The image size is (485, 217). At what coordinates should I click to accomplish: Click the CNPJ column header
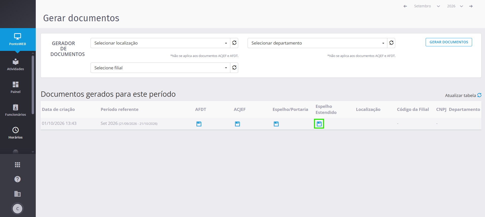(441, 109)
